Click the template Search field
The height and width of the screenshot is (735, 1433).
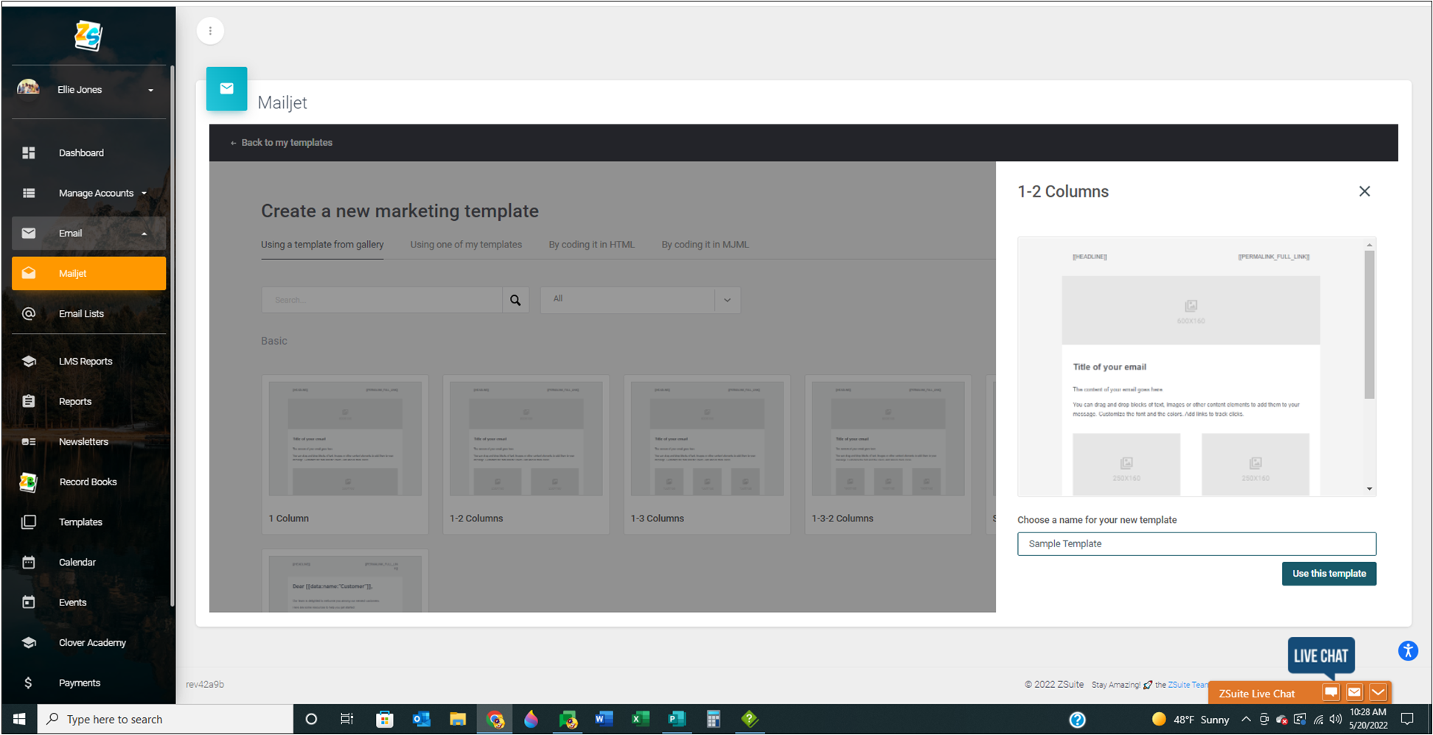[382, 300]
